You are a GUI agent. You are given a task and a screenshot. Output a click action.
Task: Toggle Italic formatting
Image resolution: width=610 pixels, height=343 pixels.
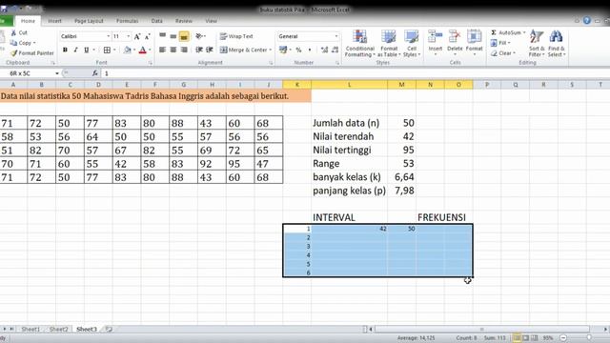coord(75,50)
